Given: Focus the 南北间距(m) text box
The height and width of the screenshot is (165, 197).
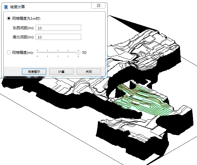Looking at the screenshot, I should (x=58, y=37).
